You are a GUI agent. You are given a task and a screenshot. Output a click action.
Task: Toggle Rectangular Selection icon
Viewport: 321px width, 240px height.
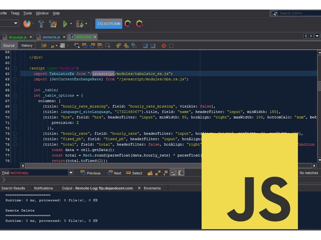108,46
